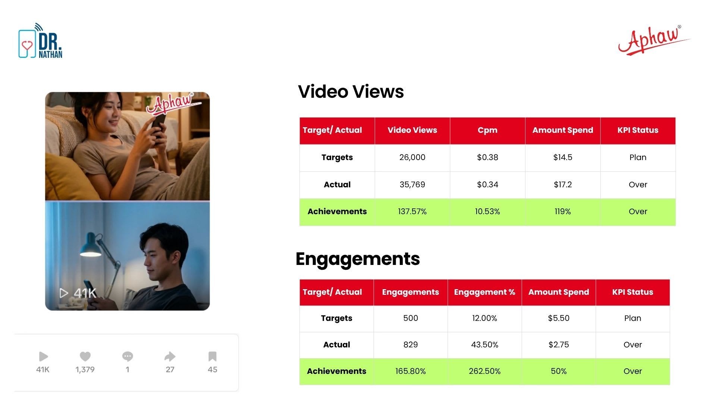Select the 137.57% achievement cell
The image size is (716, 403).
pyautogui.click(x=412, y=212)
